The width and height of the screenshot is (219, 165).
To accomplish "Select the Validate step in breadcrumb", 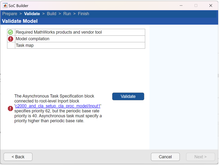I will (32, 14).
